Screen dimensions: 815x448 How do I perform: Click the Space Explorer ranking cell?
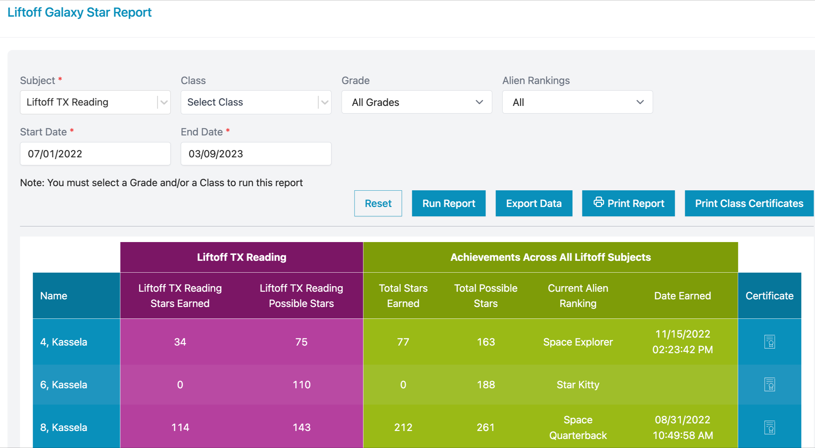tap(578, 342)
